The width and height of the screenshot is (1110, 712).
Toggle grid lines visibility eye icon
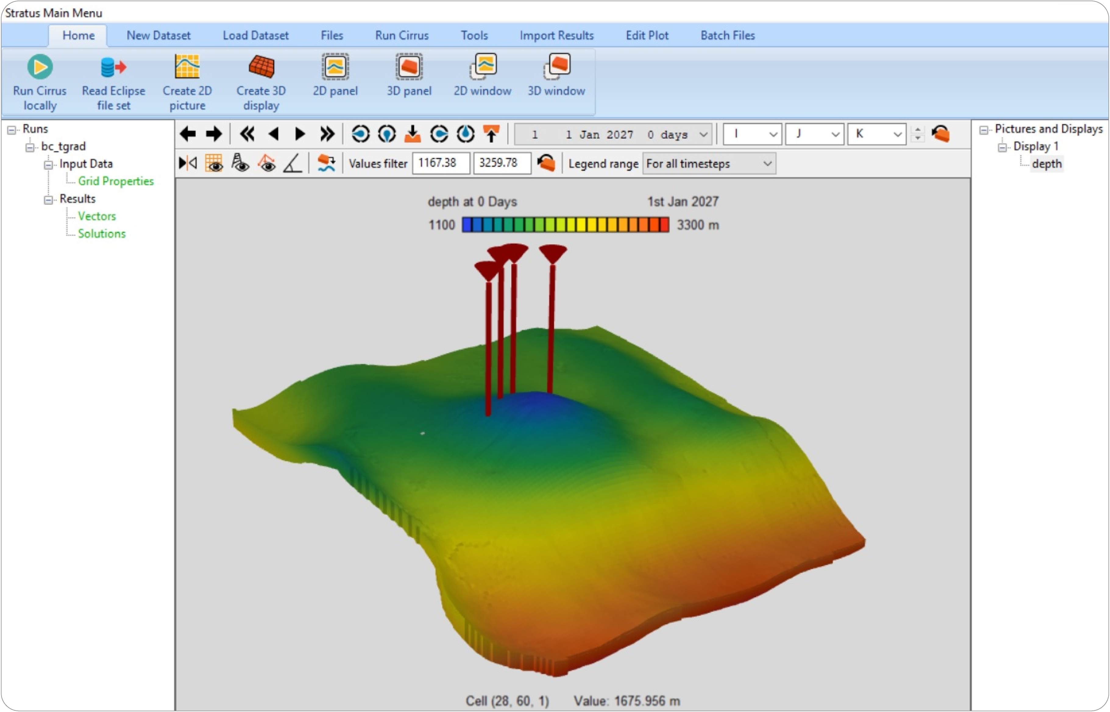click(214, 163)
